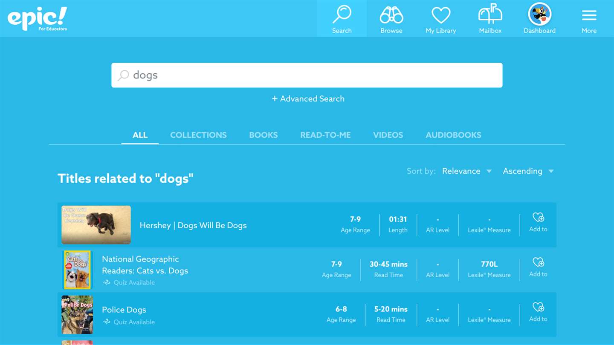Switch to the COLLECTIONS tab

click(x=198, y=135)
